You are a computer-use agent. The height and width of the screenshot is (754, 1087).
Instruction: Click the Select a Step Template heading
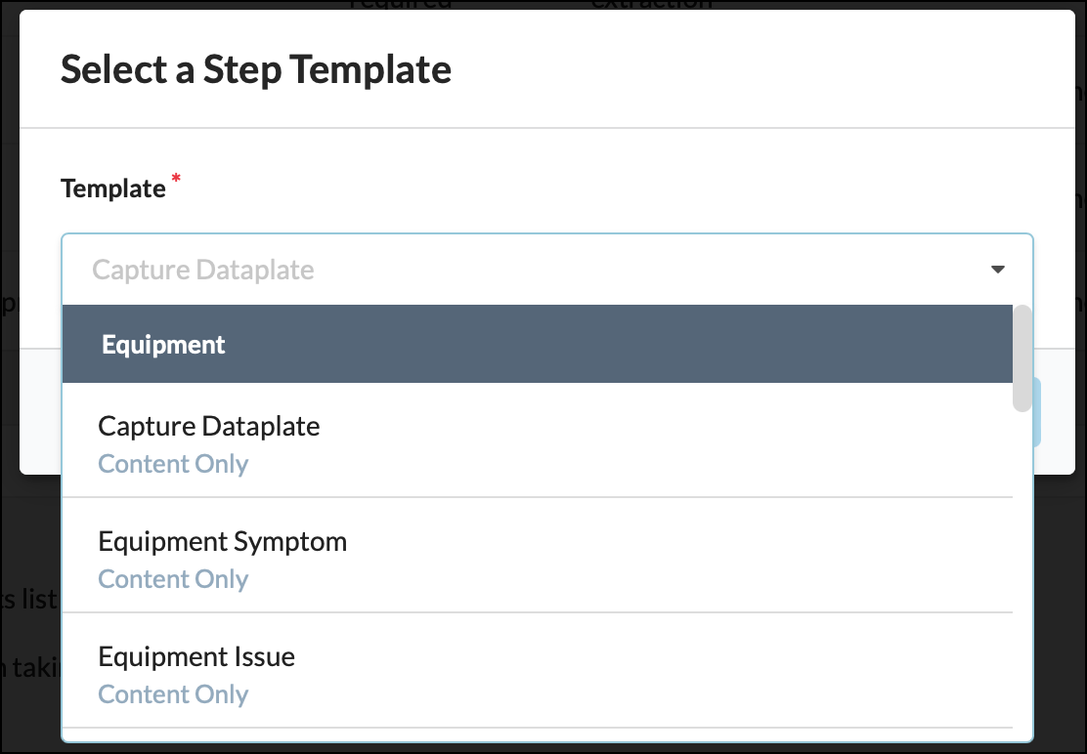(256, 69)
